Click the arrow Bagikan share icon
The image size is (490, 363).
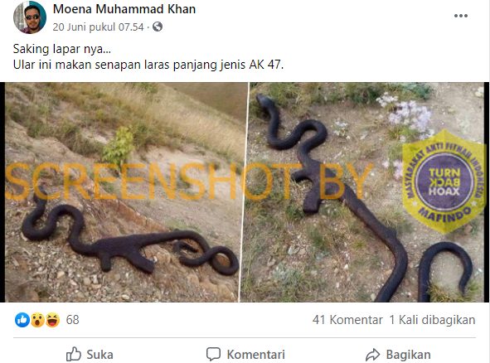372,355
